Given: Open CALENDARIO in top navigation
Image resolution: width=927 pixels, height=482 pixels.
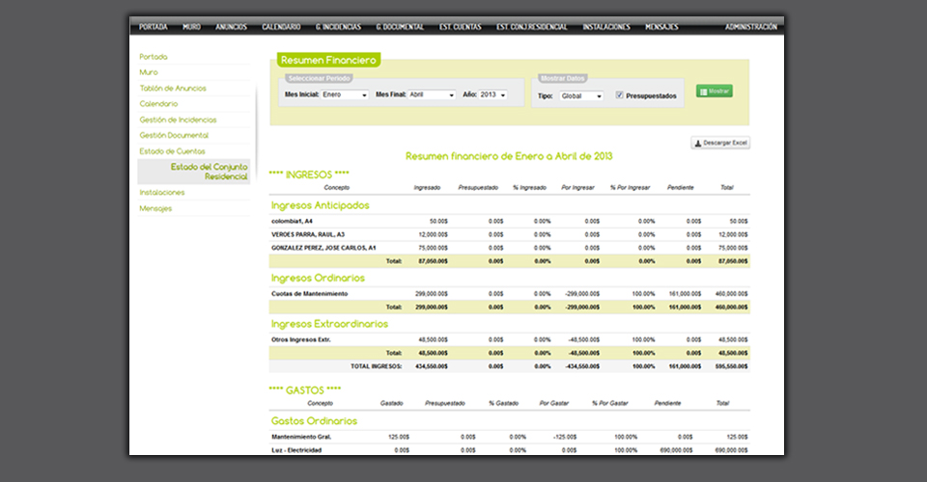Looking at the screenshot, I should [x=281, y=27].
